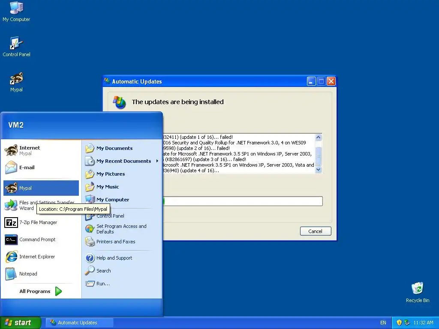Click EN language indicator in taskbar
The image size is (439, 329).
383,323
